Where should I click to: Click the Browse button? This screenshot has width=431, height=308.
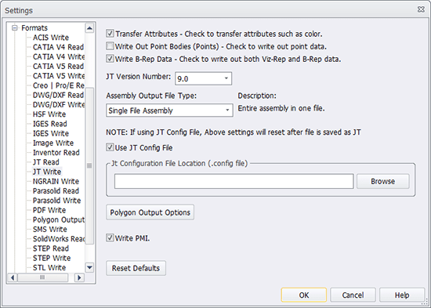[x=383, y=181]
